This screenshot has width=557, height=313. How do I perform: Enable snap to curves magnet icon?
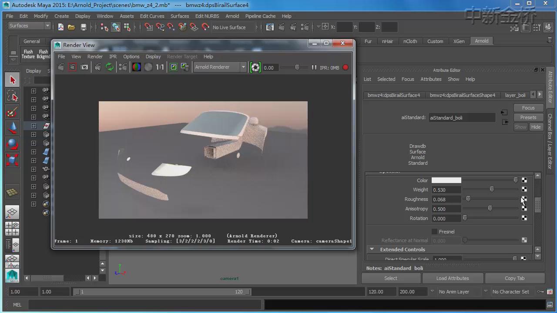tap(160, 27)
